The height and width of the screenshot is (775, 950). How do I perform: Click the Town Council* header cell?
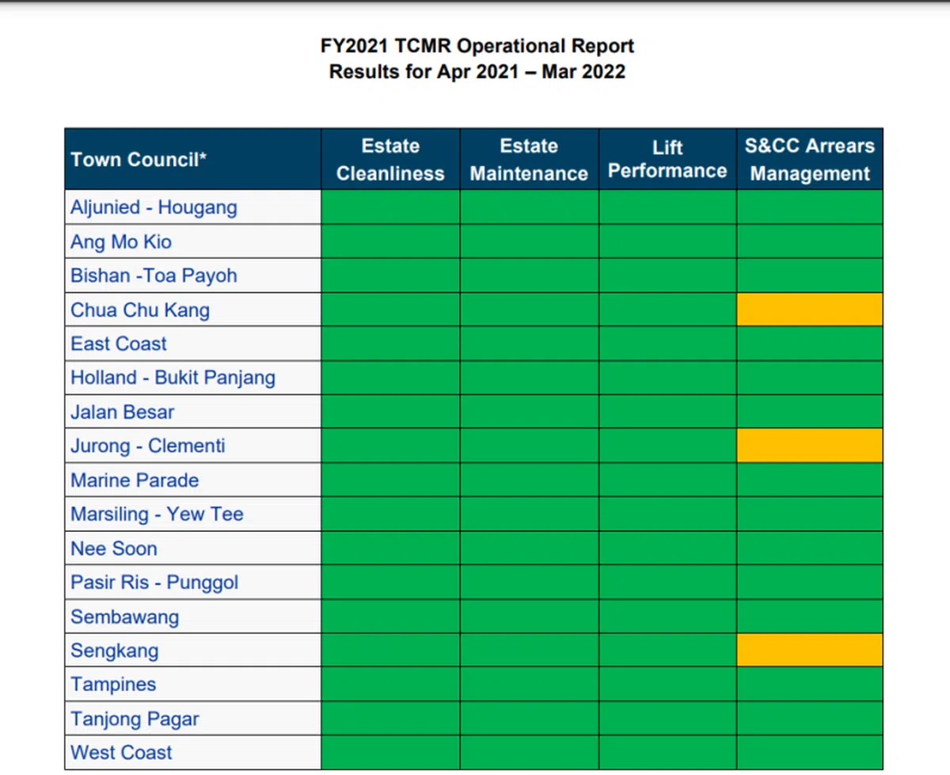click(139, 159)
